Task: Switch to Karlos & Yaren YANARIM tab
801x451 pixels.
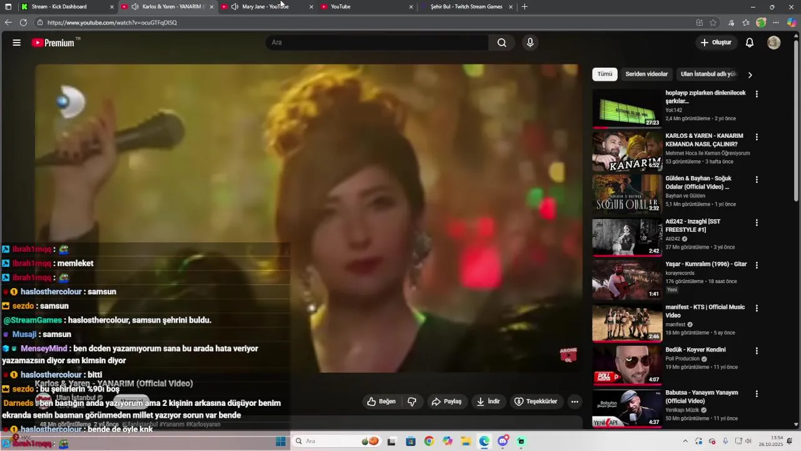Action: [167, 6]
